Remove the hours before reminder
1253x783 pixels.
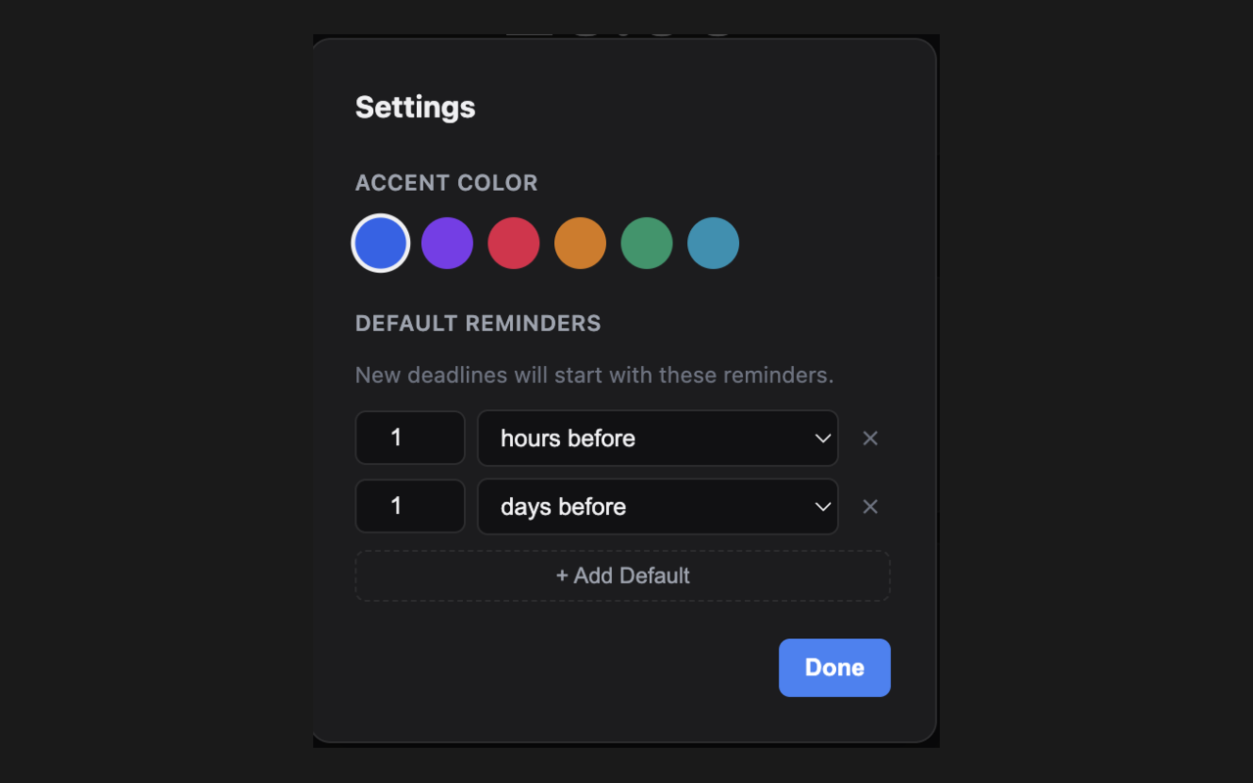870,438
